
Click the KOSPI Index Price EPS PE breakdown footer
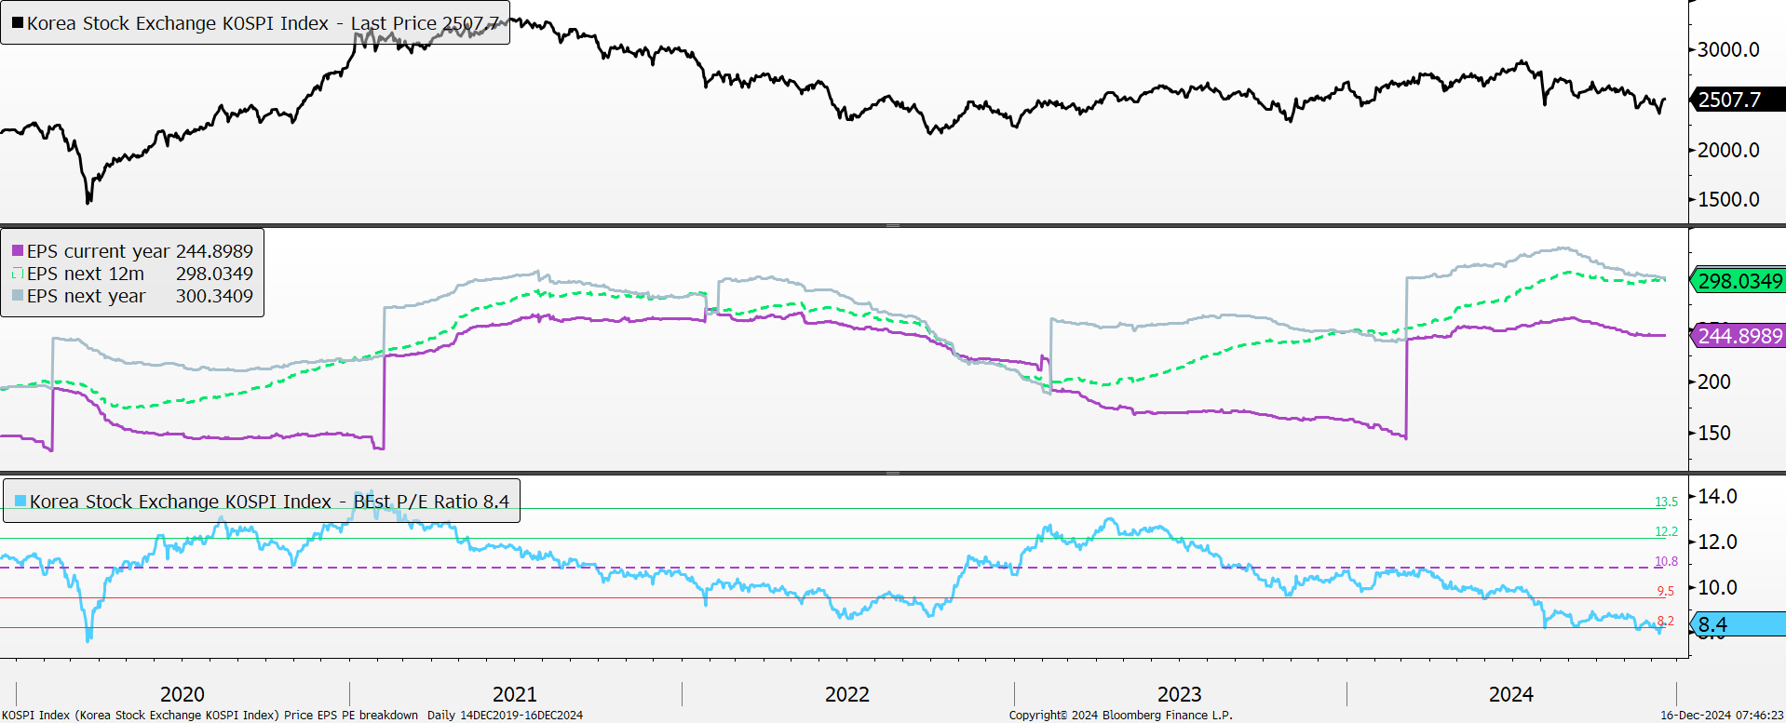210,716
